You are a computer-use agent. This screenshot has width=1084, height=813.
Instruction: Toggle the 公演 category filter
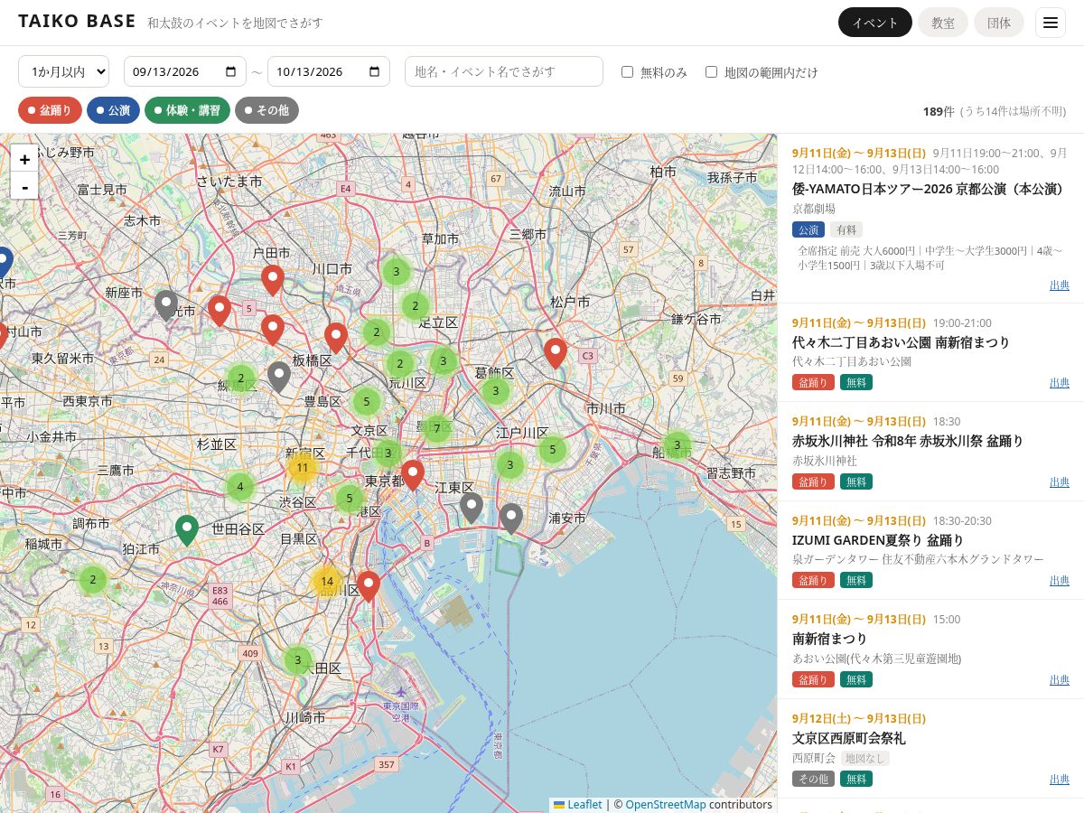click(113, 110)
